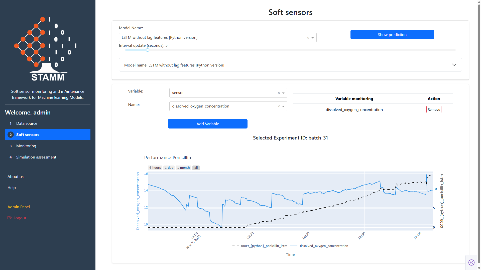Clear the Model Name selection with X

[x=308, y=38]
